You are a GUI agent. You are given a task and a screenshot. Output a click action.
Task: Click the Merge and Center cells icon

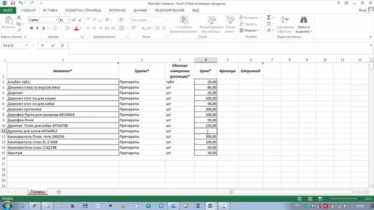(122, 28)
